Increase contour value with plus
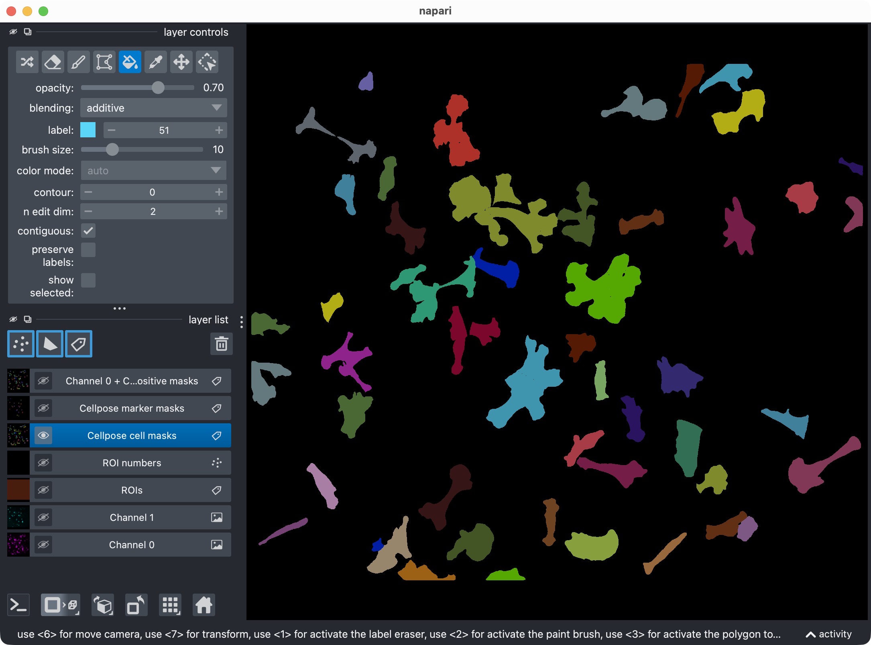Screen dimensions: 871x645 219,192
